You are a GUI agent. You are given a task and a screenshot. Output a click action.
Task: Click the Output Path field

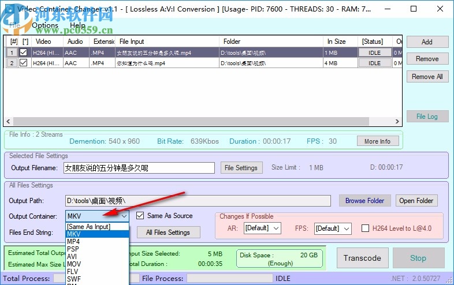tap(198, 201)
